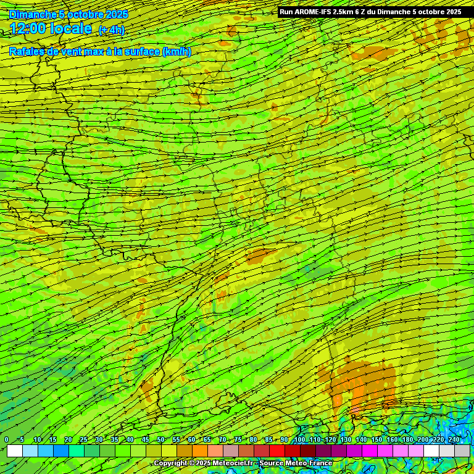Select the light cyan swatch labeled 5

point(30,451)
